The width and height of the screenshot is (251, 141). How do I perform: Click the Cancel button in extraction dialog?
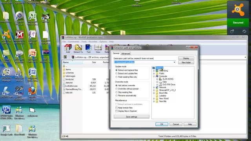pyautogui.click(x=176, y=124)
